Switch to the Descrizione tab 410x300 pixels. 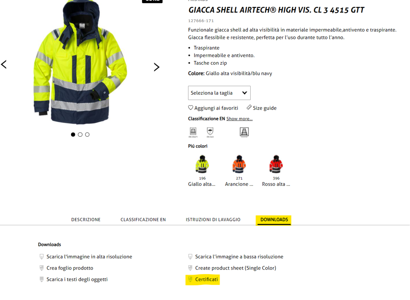86,219
